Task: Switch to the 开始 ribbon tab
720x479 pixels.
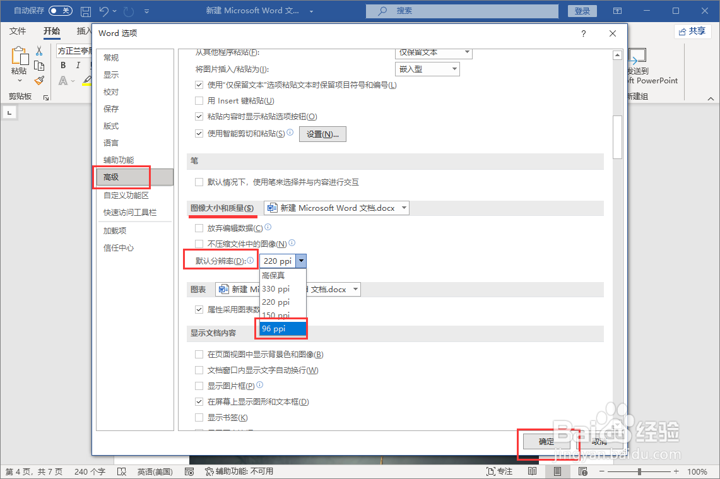Action: [52, 31]
